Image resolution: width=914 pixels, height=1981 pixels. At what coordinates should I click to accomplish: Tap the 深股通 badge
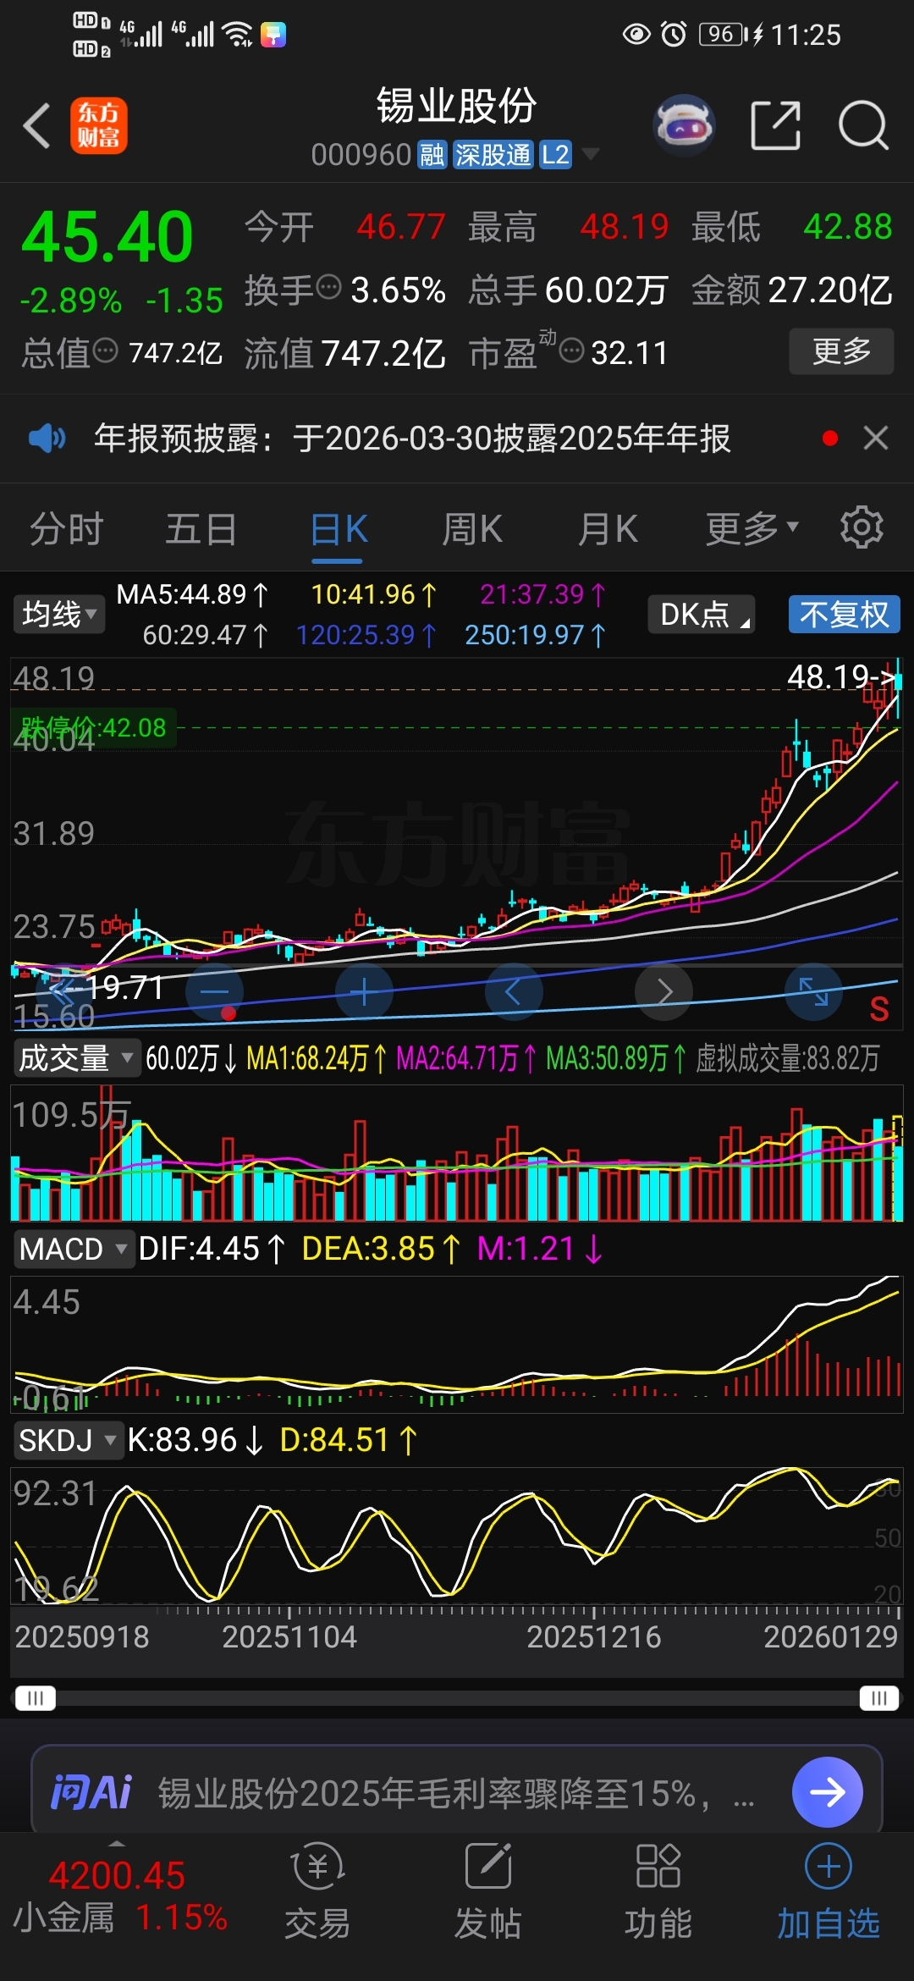click(x=493, y=155)
